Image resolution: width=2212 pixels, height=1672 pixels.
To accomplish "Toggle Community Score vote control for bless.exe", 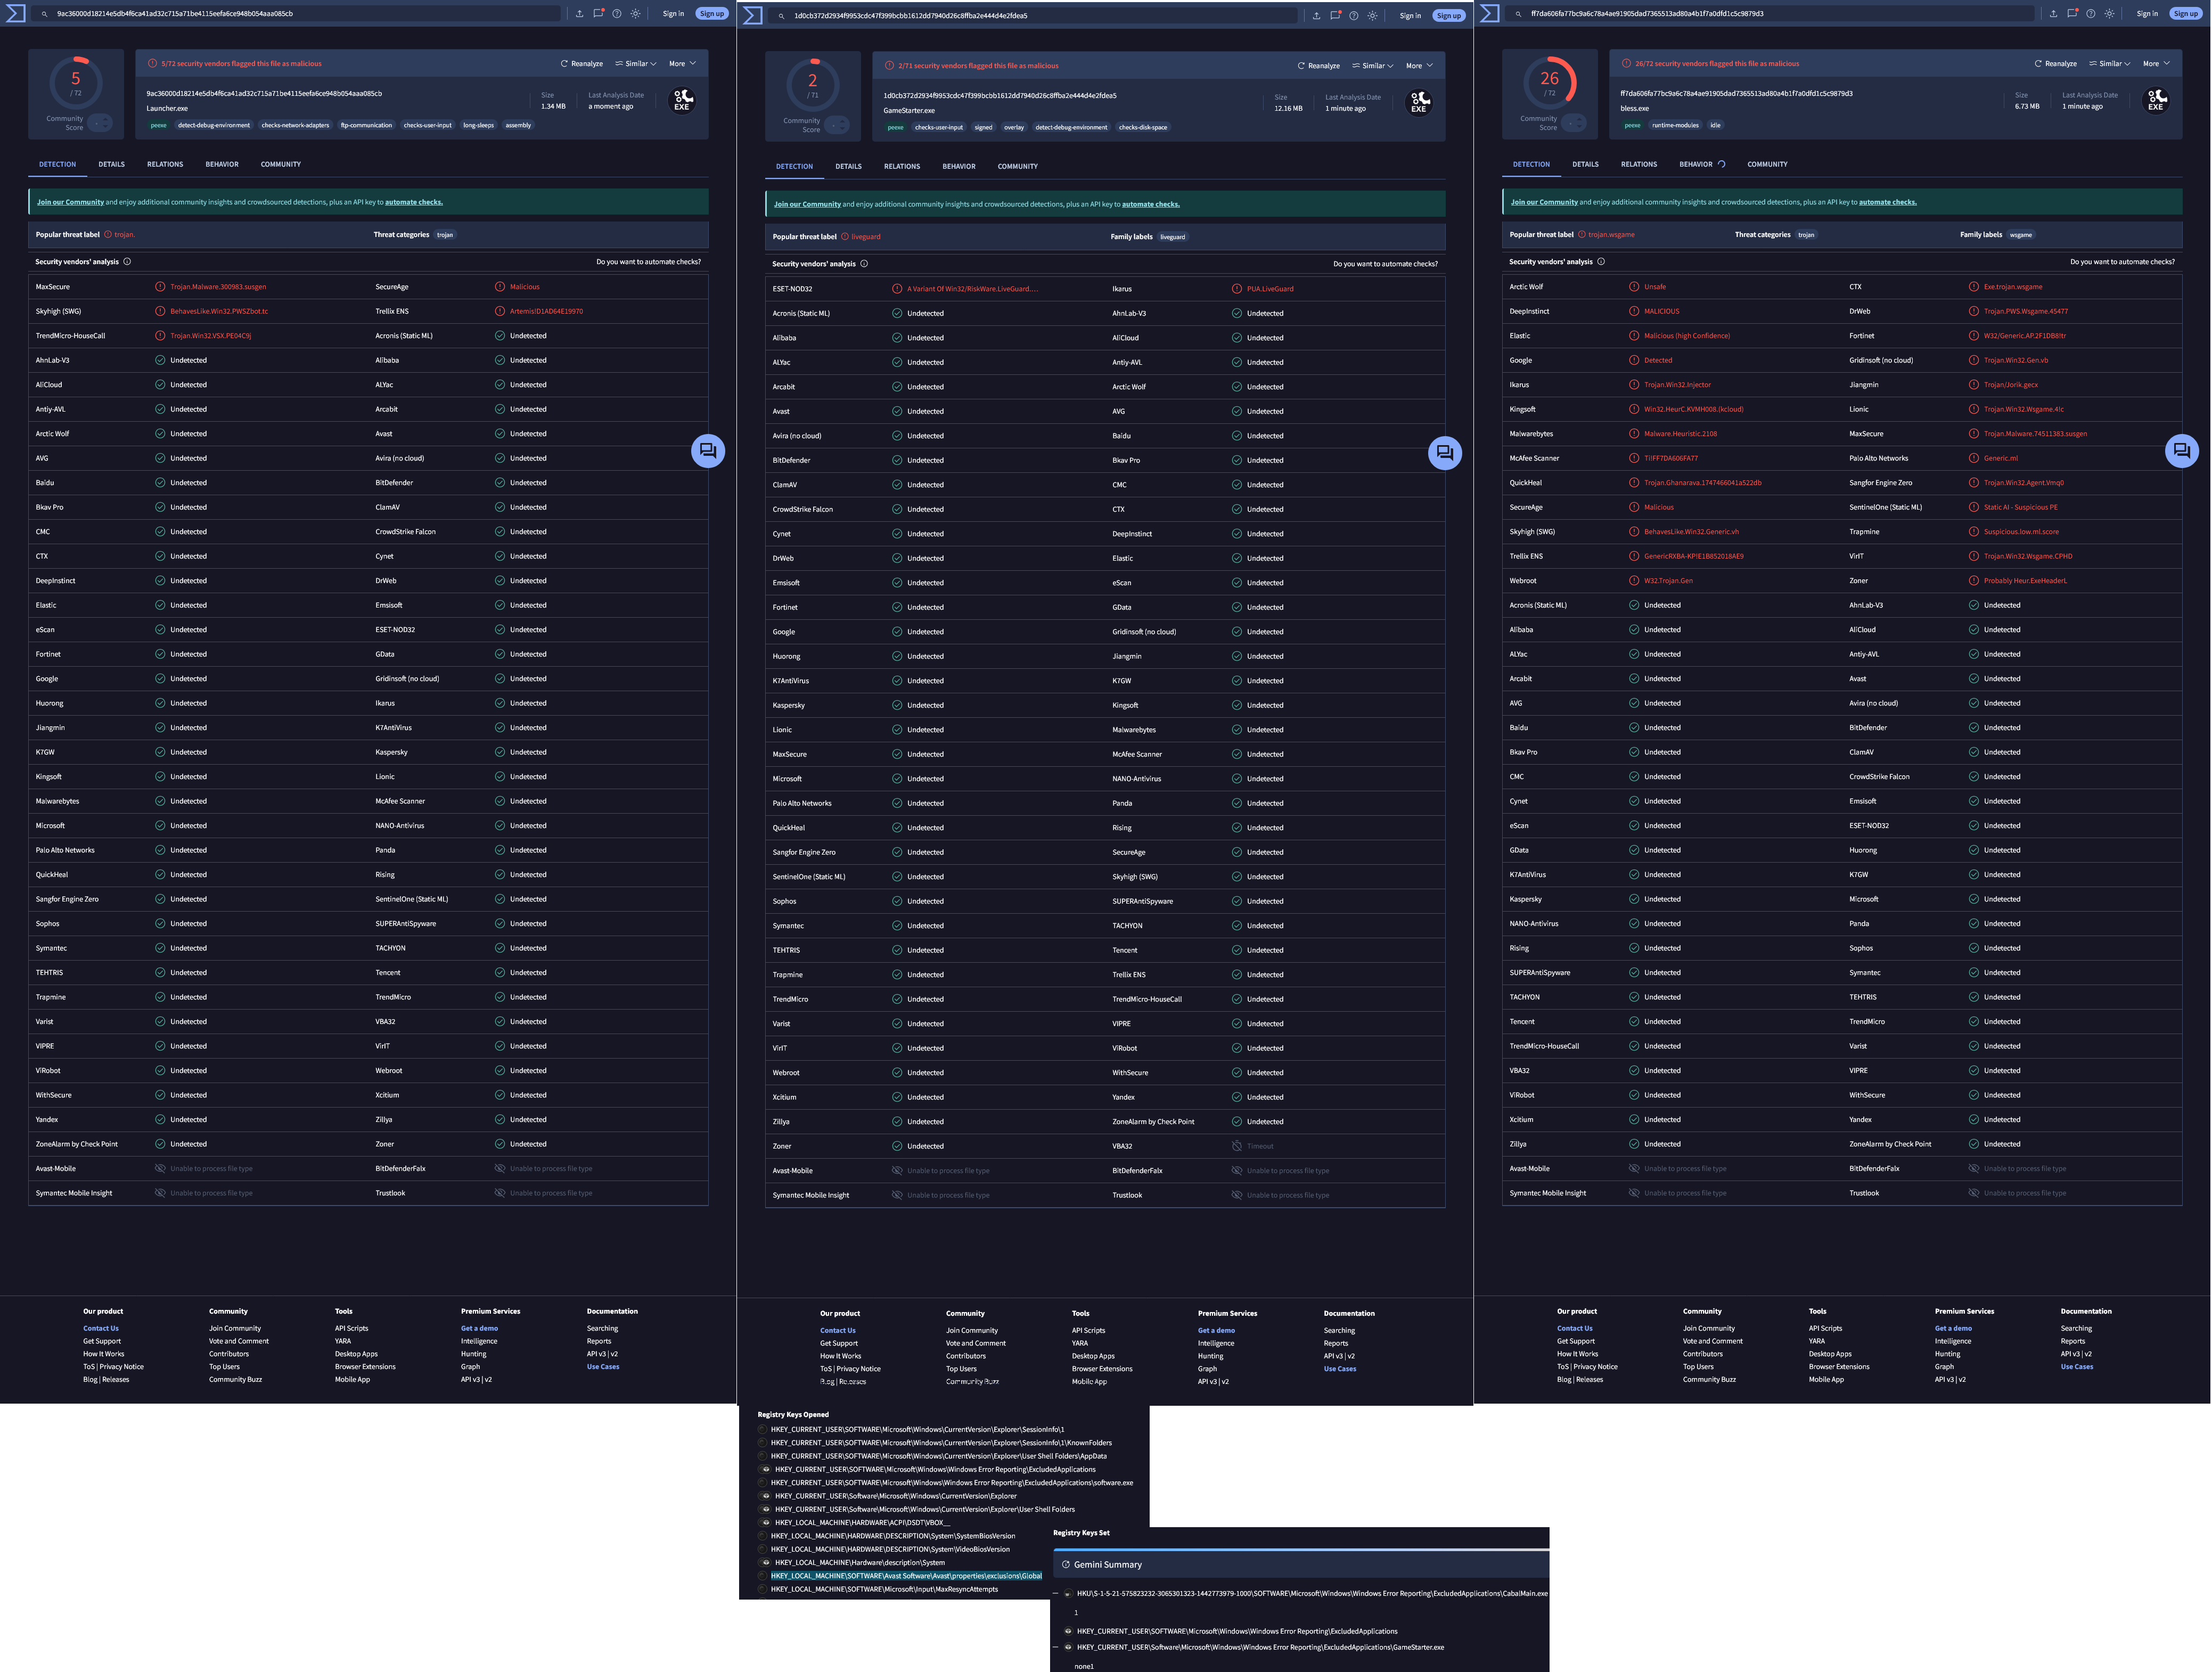I will pos(1574,123).
